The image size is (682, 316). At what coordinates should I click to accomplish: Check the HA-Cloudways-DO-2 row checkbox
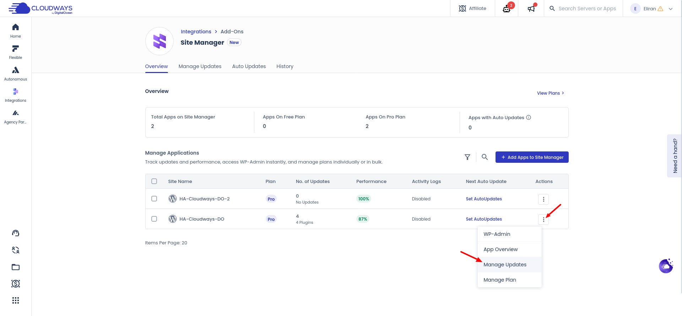[x=154, y=199]
